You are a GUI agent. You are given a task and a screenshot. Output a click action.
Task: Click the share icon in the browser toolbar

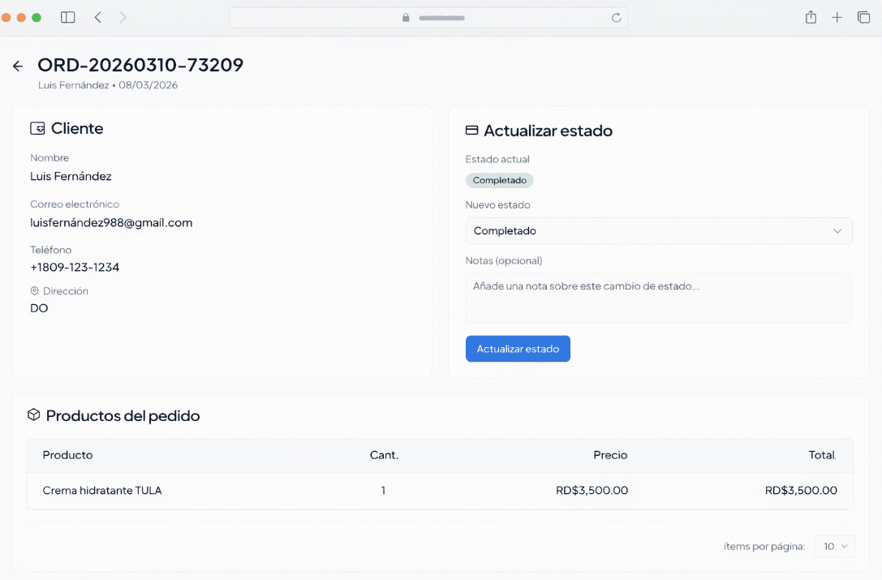tap(811, 17)
